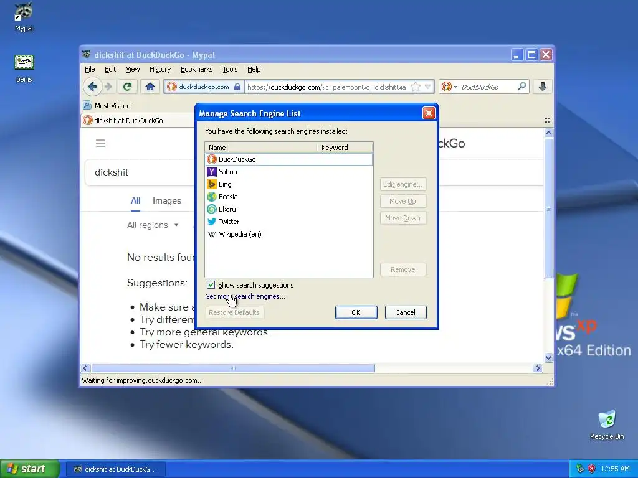Click the Name column header
Image resolution: width=638 pixels, height=478 pixels.
pos(261,148)
